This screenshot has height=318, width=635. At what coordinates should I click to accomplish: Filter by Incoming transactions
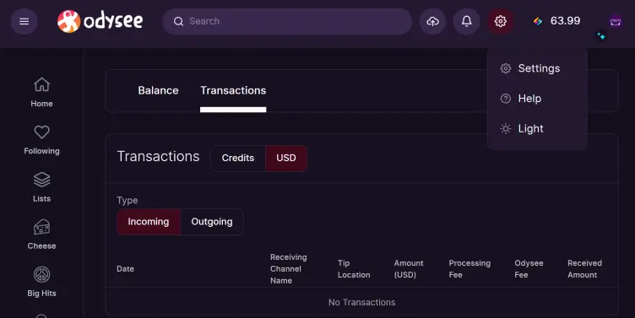149,222
